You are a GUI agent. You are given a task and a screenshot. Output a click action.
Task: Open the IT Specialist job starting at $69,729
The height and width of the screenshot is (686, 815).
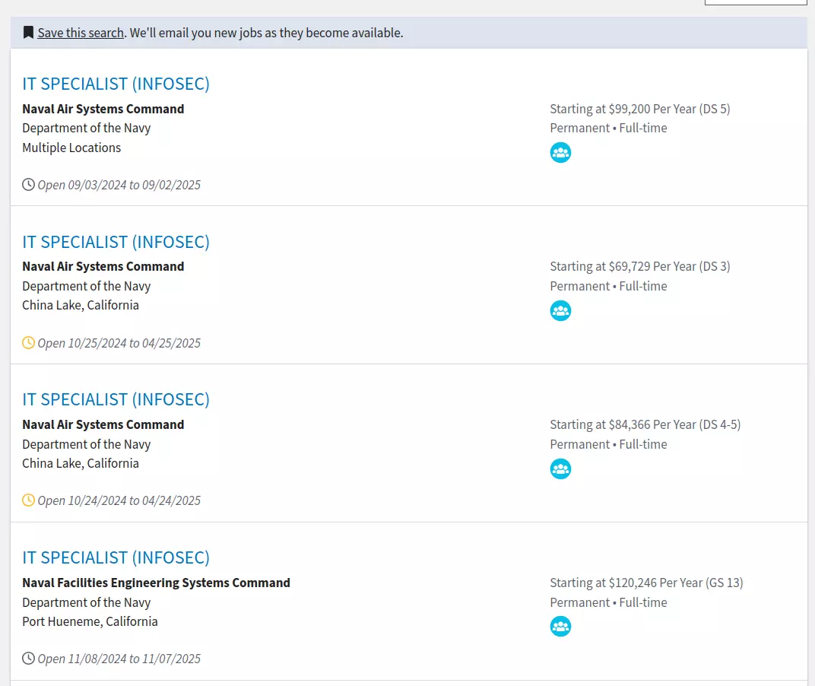pos(116,242)
